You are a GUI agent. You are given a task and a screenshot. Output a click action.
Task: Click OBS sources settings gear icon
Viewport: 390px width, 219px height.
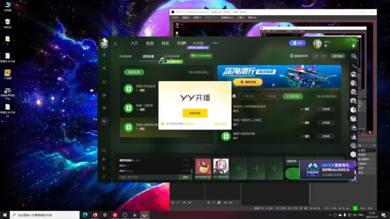tap(219, 202)
